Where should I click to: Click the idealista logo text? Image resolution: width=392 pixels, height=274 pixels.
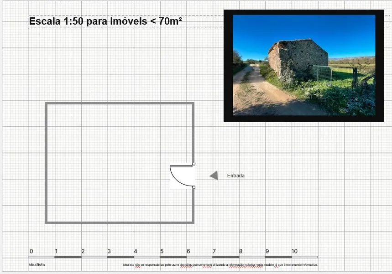coord(37,265)
